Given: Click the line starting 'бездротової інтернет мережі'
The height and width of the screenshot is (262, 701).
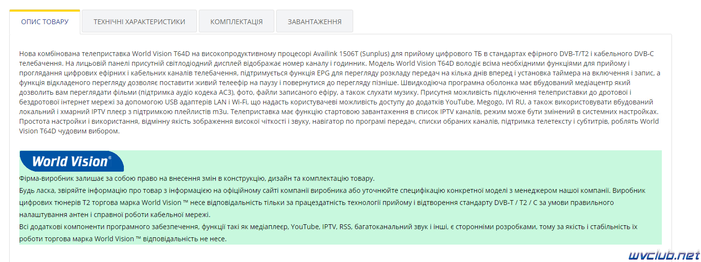Looking at the screenshot, I should click(x=336, y=102).
